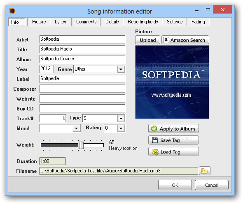Viewport: 243px width, 204px height.
Task: Click the Save Tag button
Action: click(173, 140)
